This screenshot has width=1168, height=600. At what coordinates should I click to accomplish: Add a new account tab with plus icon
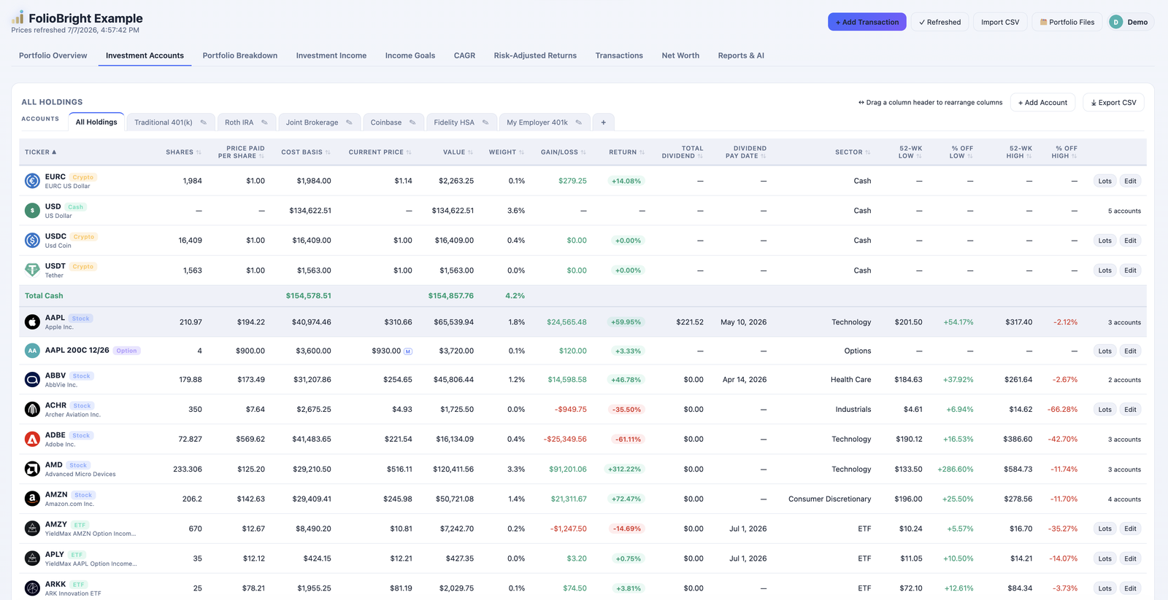(x=603, y=122)
